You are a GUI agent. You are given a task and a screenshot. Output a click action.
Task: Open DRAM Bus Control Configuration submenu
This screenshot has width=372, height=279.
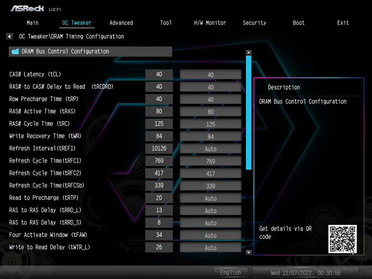coord(90,52)
